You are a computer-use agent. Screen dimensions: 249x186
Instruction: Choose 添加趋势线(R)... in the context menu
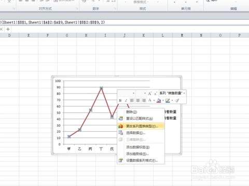(x=141, y=153)
